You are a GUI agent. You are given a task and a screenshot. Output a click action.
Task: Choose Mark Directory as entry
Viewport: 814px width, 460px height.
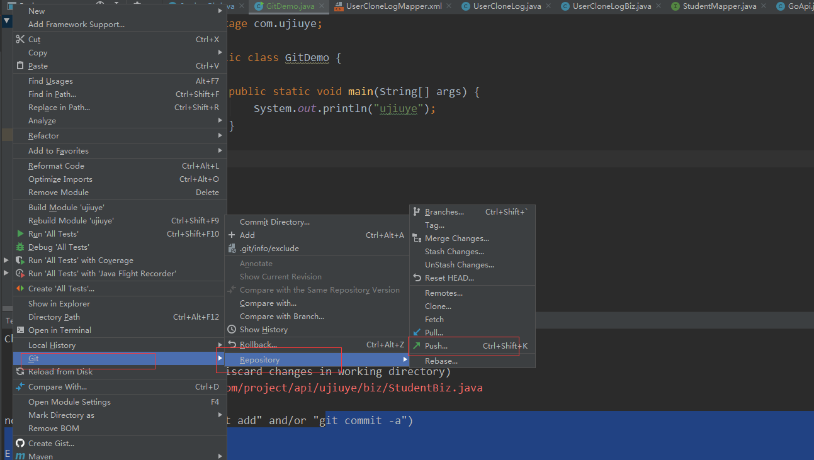[x=118, y=415]
